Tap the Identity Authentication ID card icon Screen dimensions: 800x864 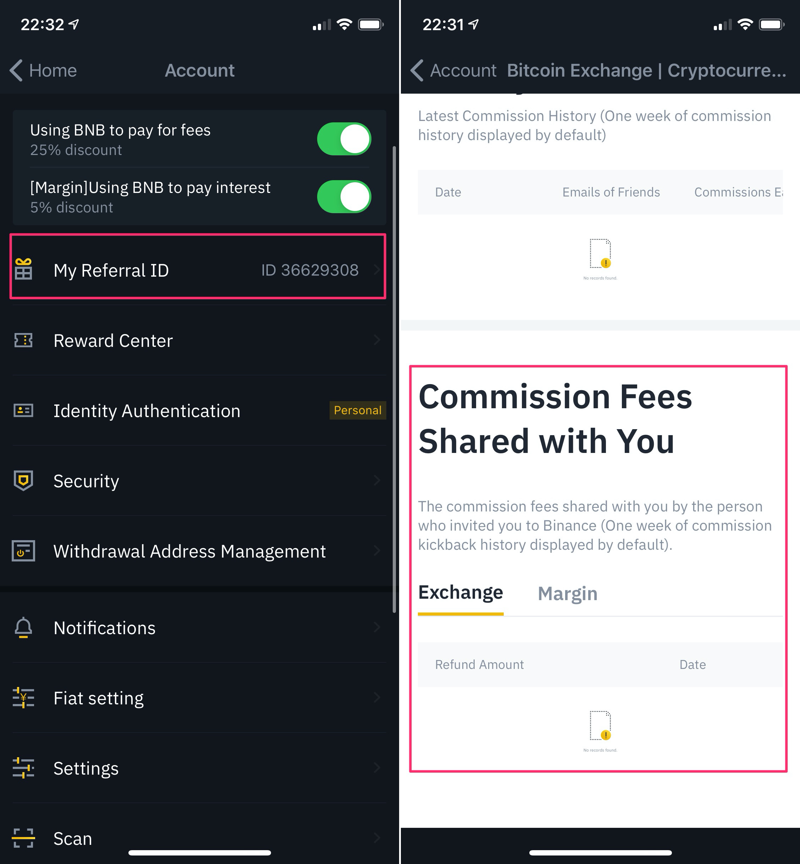23,410
